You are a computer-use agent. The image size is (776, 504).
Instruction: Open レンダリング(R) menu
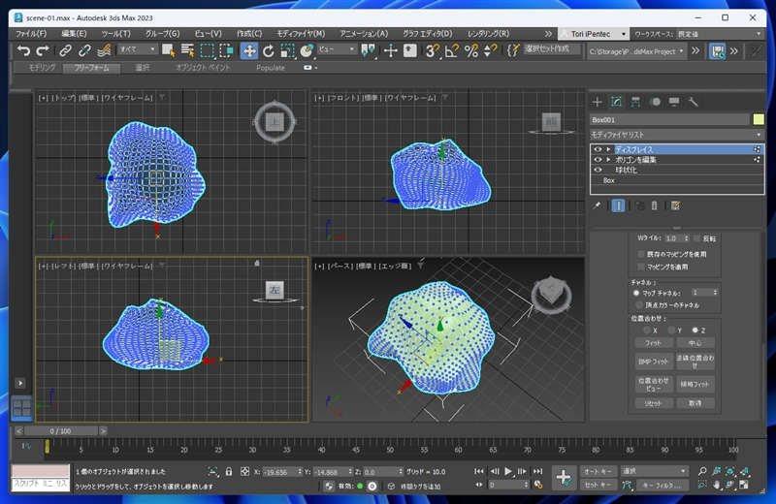(x=489, y=34)
